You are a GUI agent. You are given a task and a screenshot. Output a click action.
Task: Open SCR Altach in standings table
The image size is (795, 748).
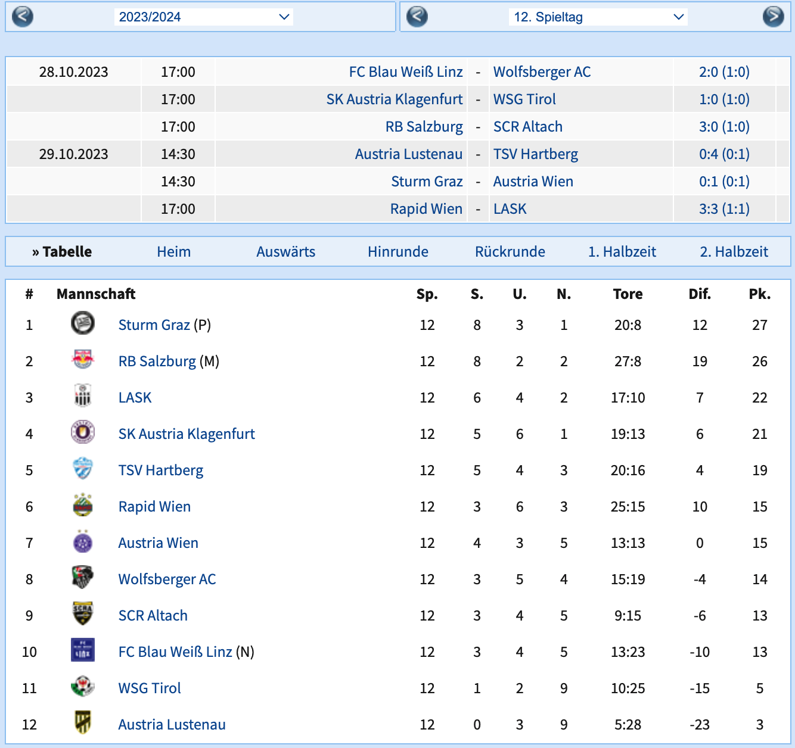point(153,616)
